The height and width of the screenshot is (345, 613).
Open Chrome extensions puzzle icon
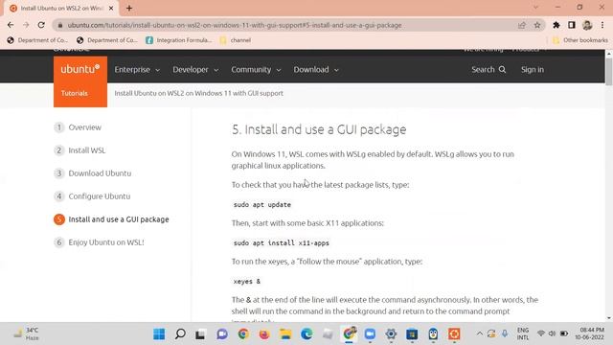tap(556, 25)
